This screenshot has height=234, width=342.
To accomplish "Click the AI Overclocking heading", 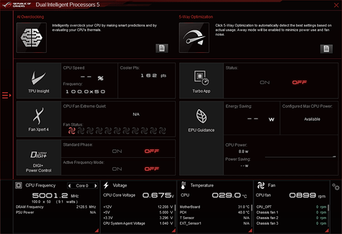I will (30, 17).
